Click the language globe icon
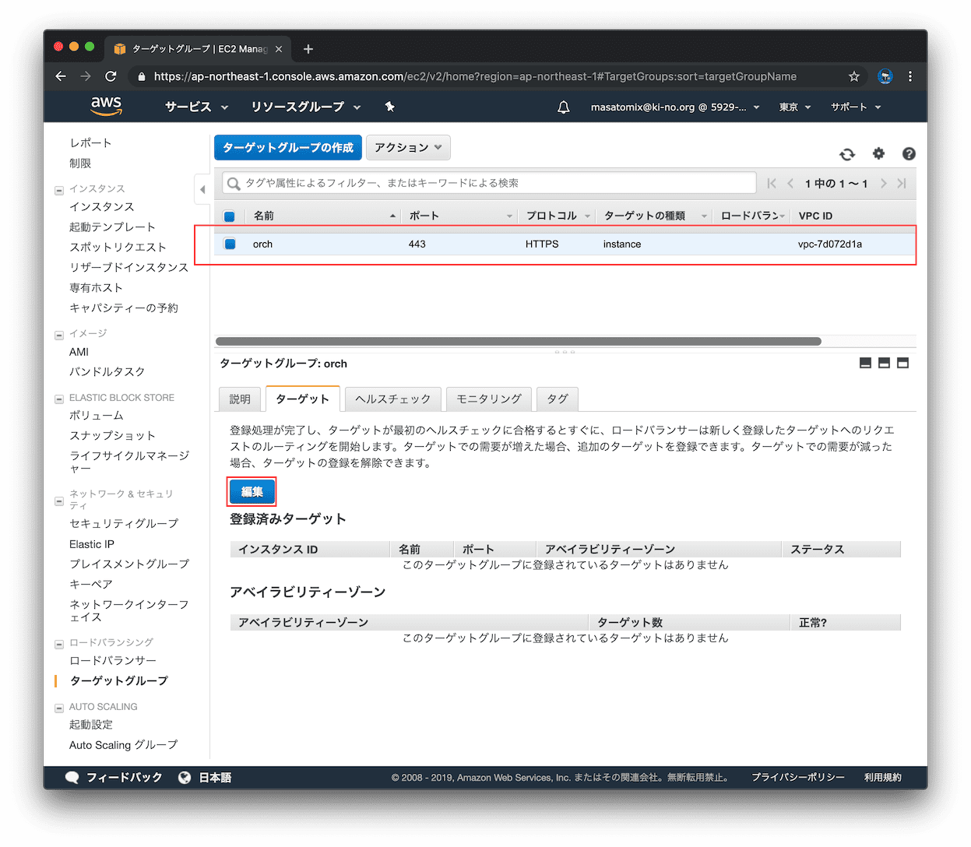971x847 pixels. (x=185, y=777)
